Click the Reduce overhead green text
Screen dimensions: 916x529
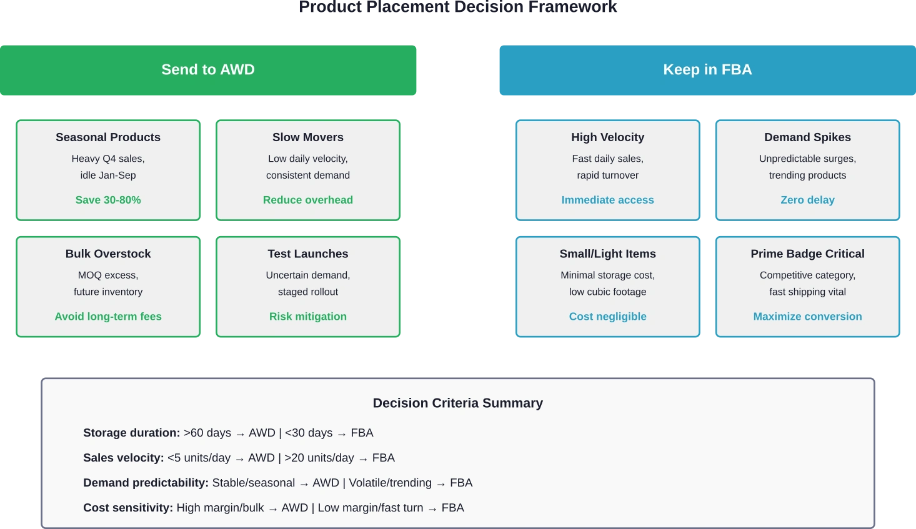tap(307, 200)
